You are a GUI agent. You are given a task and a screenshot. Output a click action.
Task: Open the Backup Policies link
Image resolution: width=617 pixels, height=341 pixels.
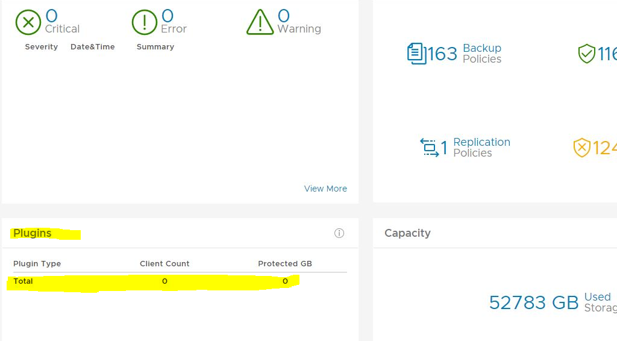(x=482, y=54)
